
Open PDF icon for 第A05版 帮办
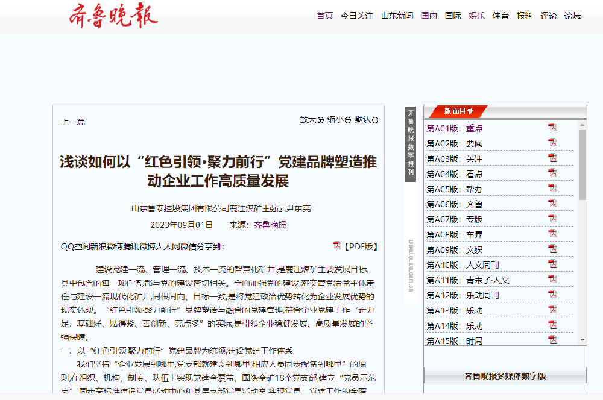pyautogui.click(x=552, y=189)
